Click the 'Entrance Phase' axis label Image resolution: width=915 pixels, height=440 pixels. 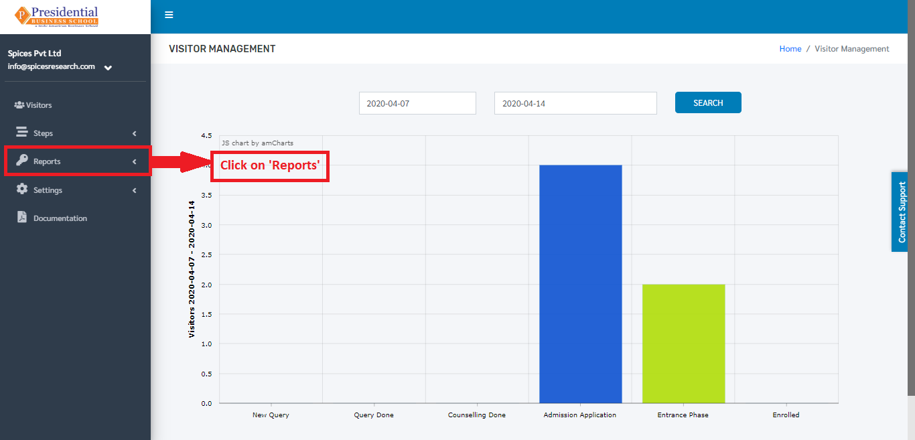pos(683,415)
